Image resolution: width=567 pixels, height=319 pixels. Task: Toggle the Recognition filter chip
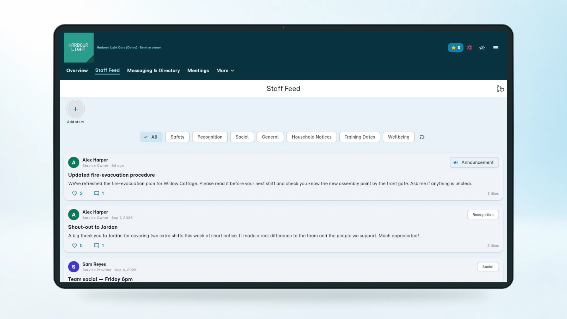click(210, 137)
